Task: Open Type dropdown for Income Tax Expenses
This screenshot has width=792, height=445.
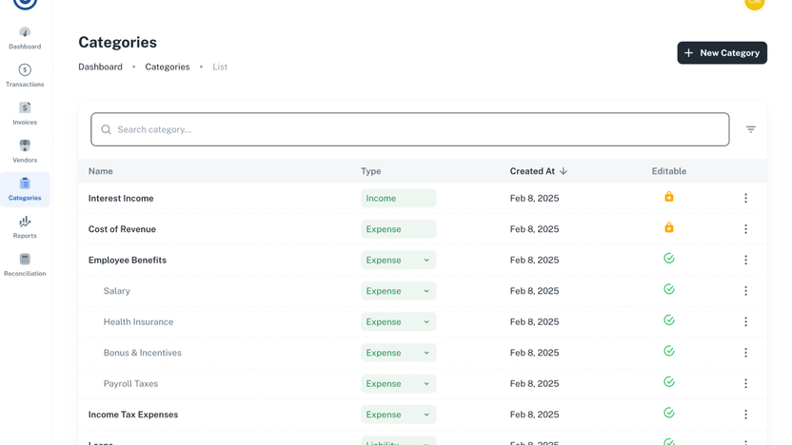Action: pyautogui.click(x=398, y=415)
